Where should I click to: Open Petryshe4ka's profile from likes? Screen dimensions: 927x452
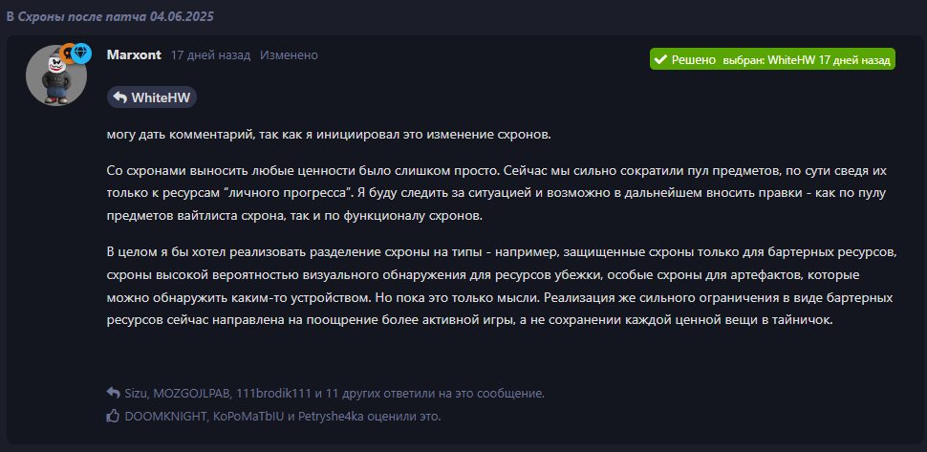pyautogui.click(x=331, y=417)
